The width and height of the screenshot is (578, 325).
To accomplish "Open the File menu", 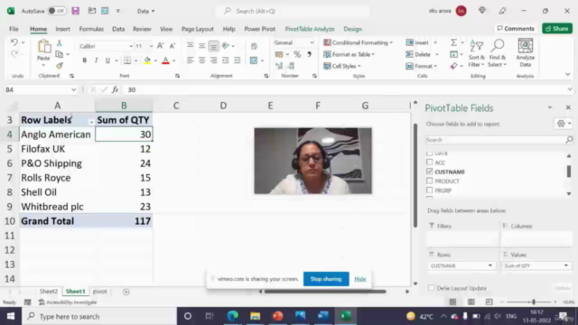I will [14, 29].
